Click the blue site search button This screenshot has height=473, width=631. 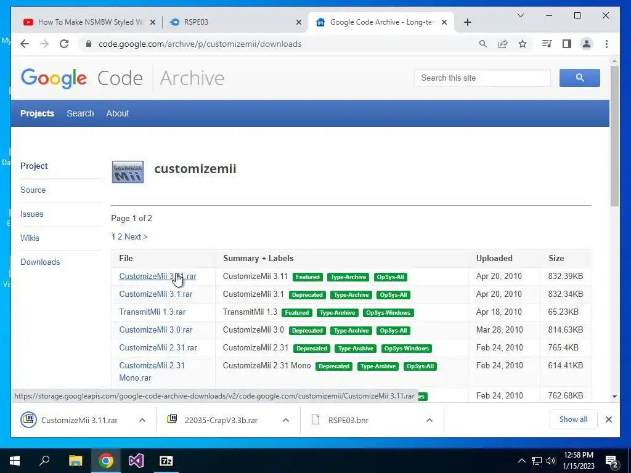[x=579, y=78]
